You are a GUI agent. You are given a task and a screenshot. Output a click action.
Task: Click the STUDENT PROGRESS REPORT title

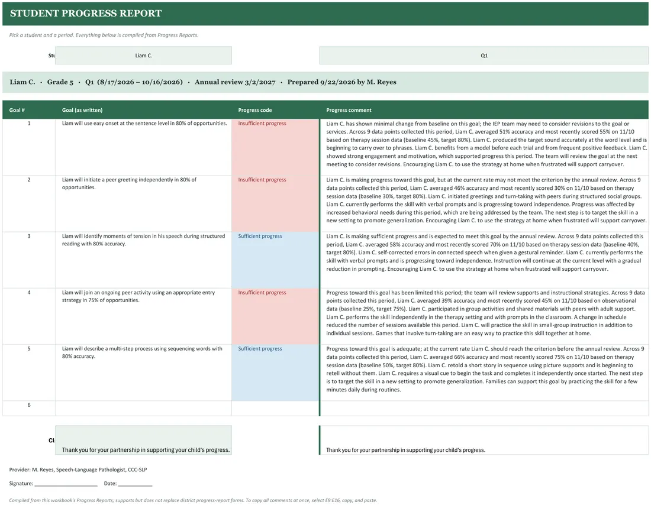click(x=86, y=13)
